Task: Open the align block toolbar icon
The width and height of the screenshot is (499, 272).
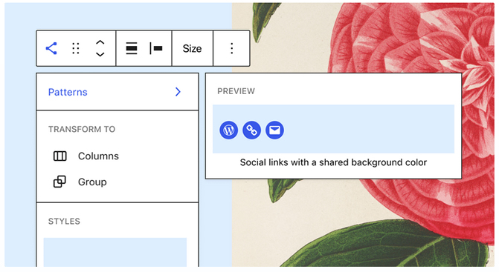Action: click(132, 48)
